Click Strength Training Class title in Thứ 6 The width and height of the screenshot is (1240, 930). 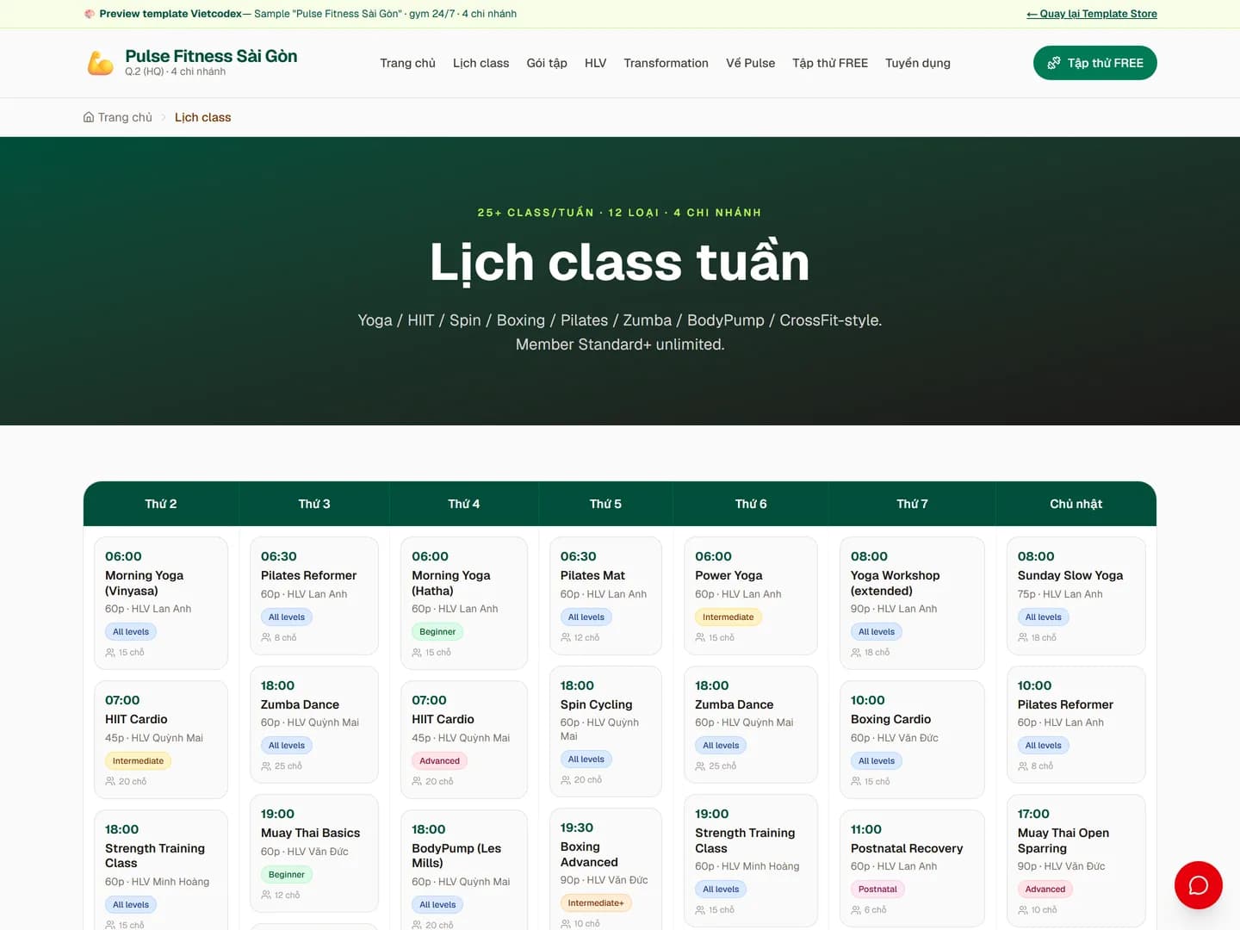pyautogui.click(x=745, y=840)
